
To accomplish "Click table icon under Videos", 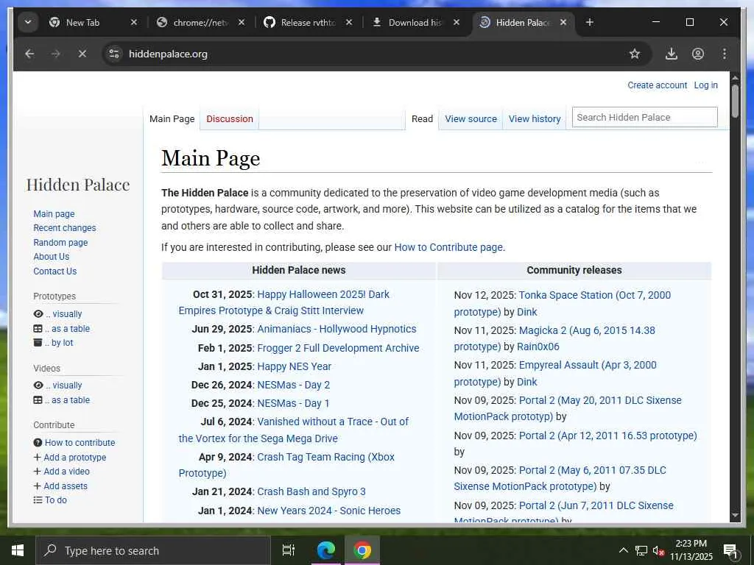I will tap(38, 399).
